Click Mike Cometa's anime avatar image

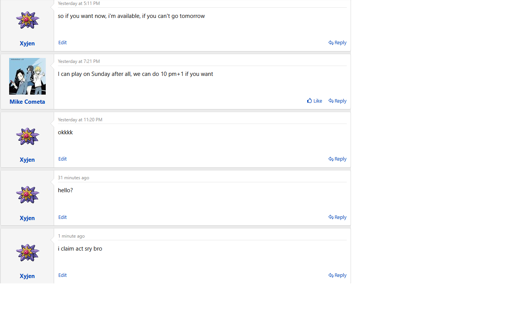(x=27, y=76)
